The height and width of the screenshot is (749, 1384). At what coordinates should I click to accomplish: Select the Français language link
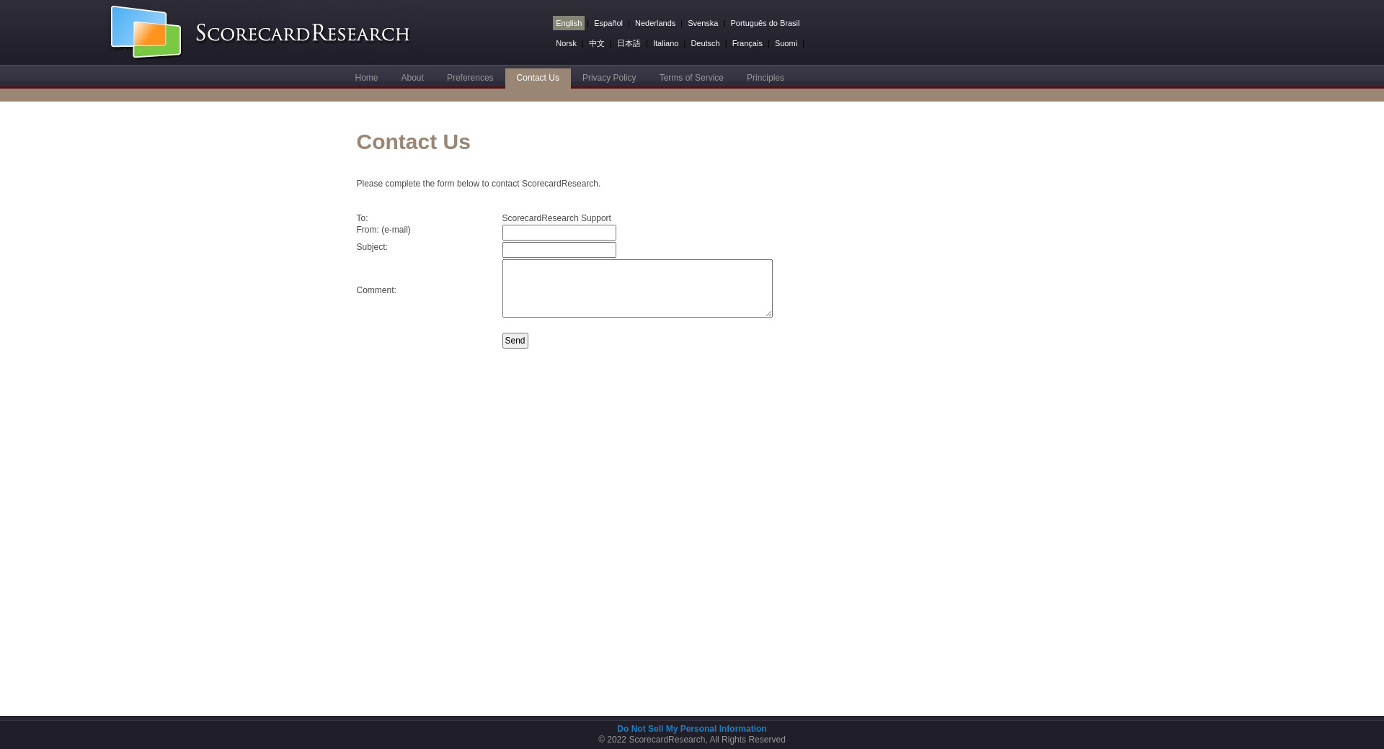coord(747,43)
